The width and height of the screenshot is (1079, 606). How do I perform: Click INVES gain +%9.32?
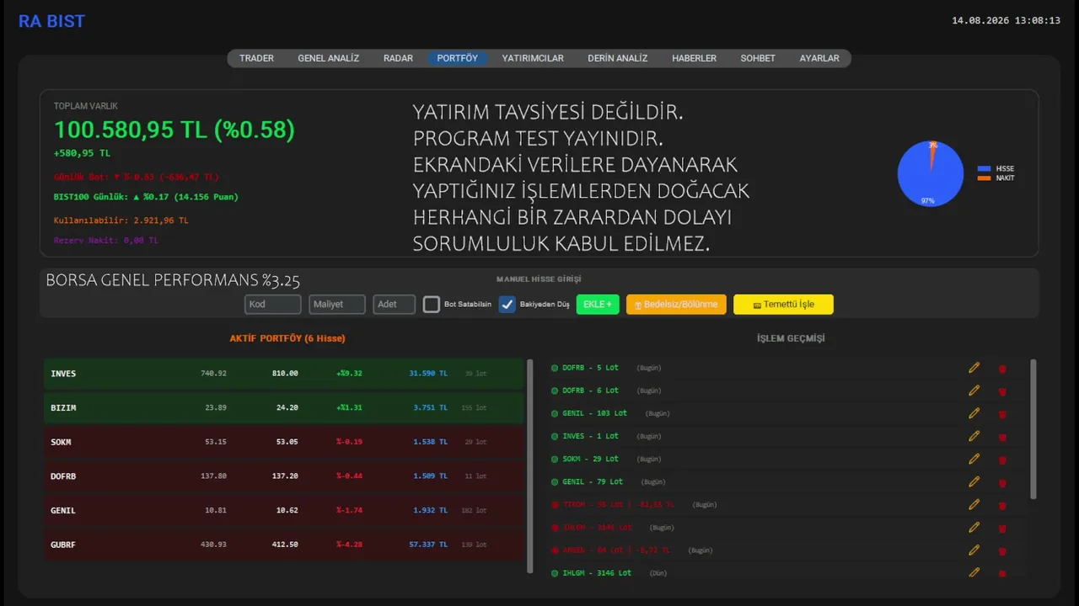(349, 373)
